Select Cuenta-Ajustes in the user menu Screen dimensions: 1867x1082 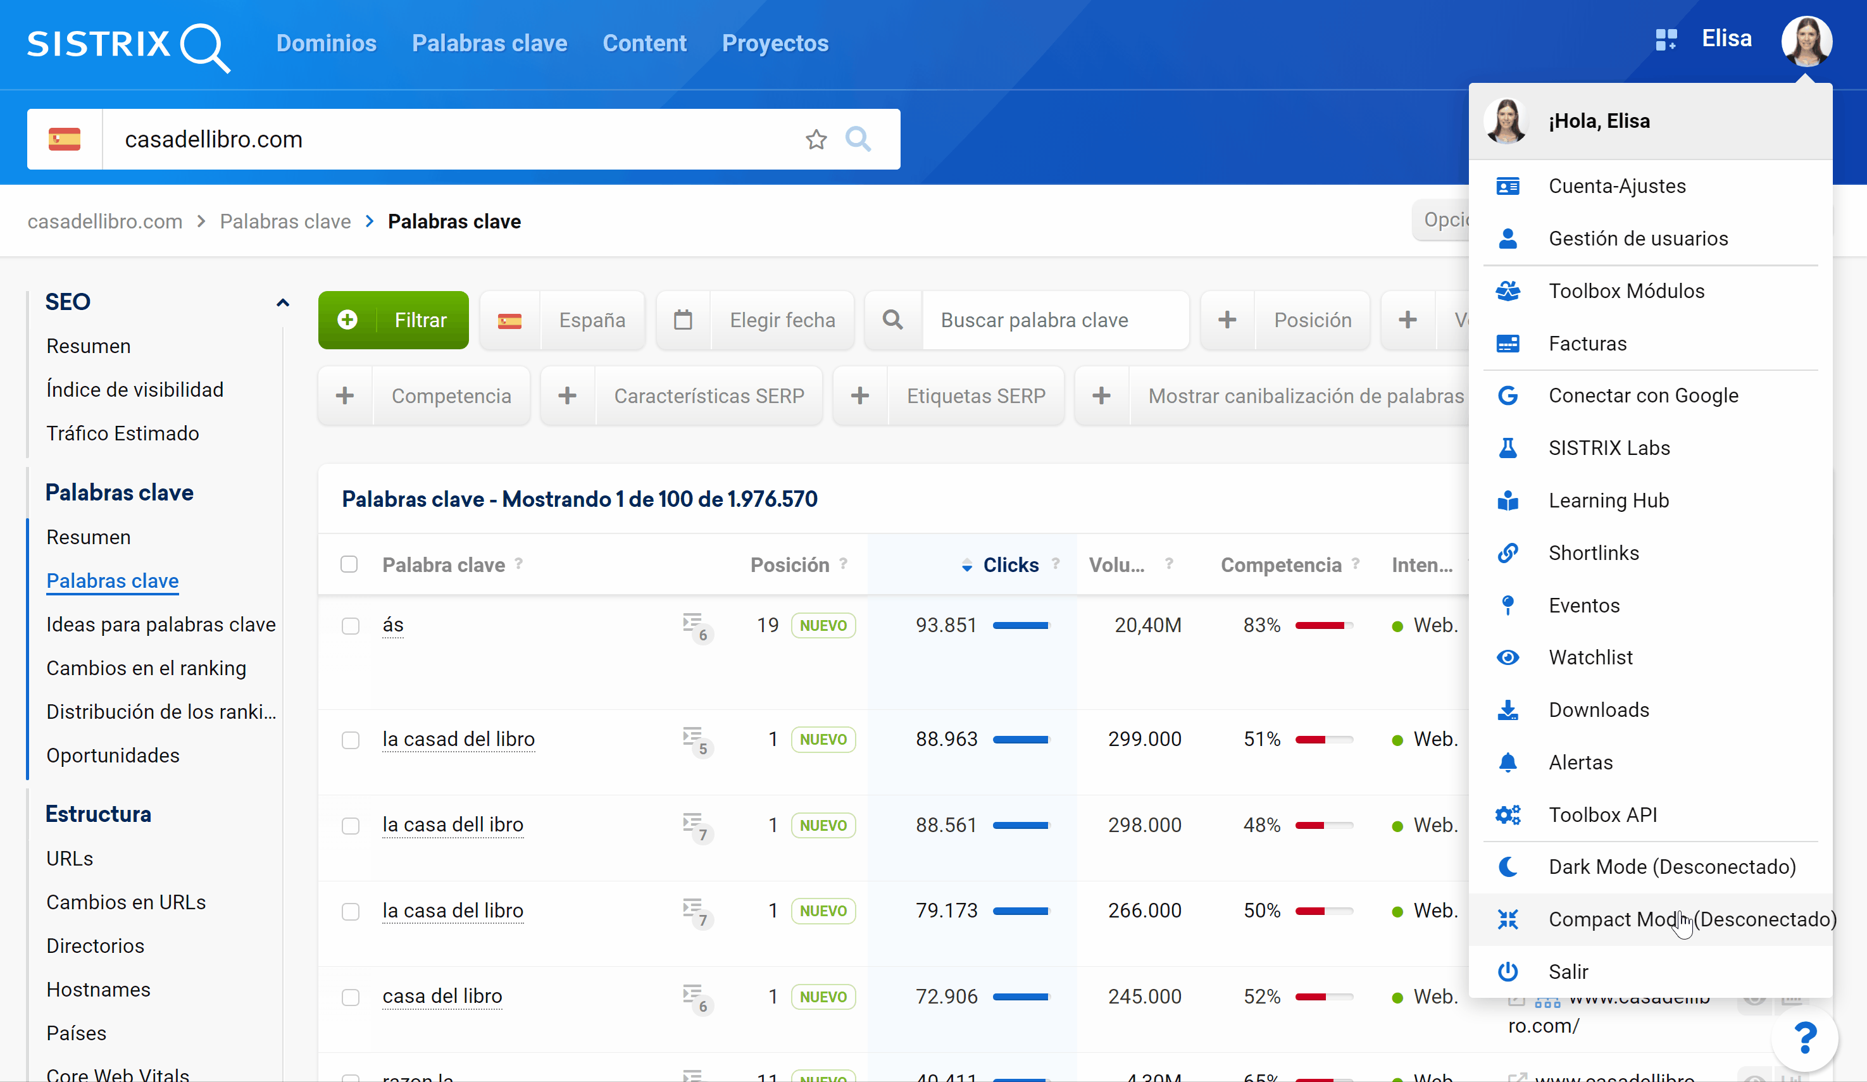[1616, 186]
